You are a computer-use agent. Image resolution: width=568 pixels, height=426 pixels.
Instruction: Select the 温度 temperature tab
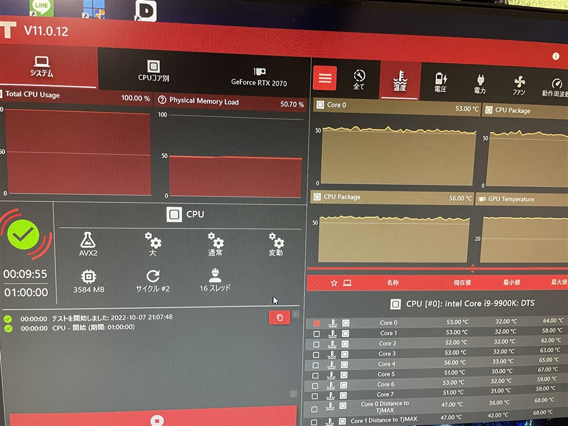point(400,81)
